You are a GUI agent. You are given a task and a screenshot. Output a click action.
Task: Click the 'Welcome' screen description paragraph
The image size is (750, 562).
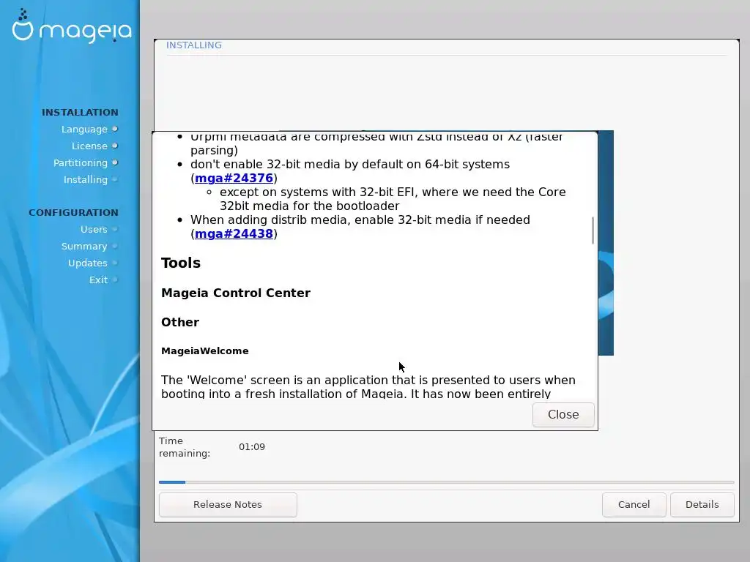tap(368, 387)
